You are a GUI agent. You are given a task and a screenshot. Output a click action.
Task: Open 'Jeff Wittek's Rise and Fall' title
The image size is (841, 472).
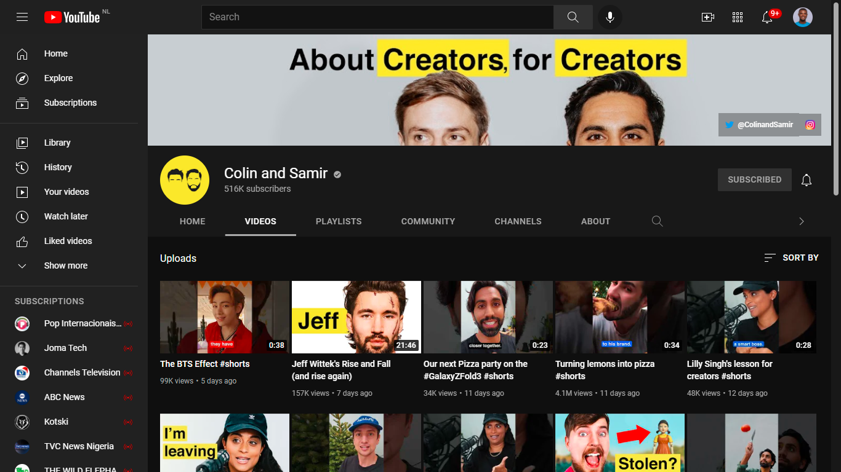341,370
